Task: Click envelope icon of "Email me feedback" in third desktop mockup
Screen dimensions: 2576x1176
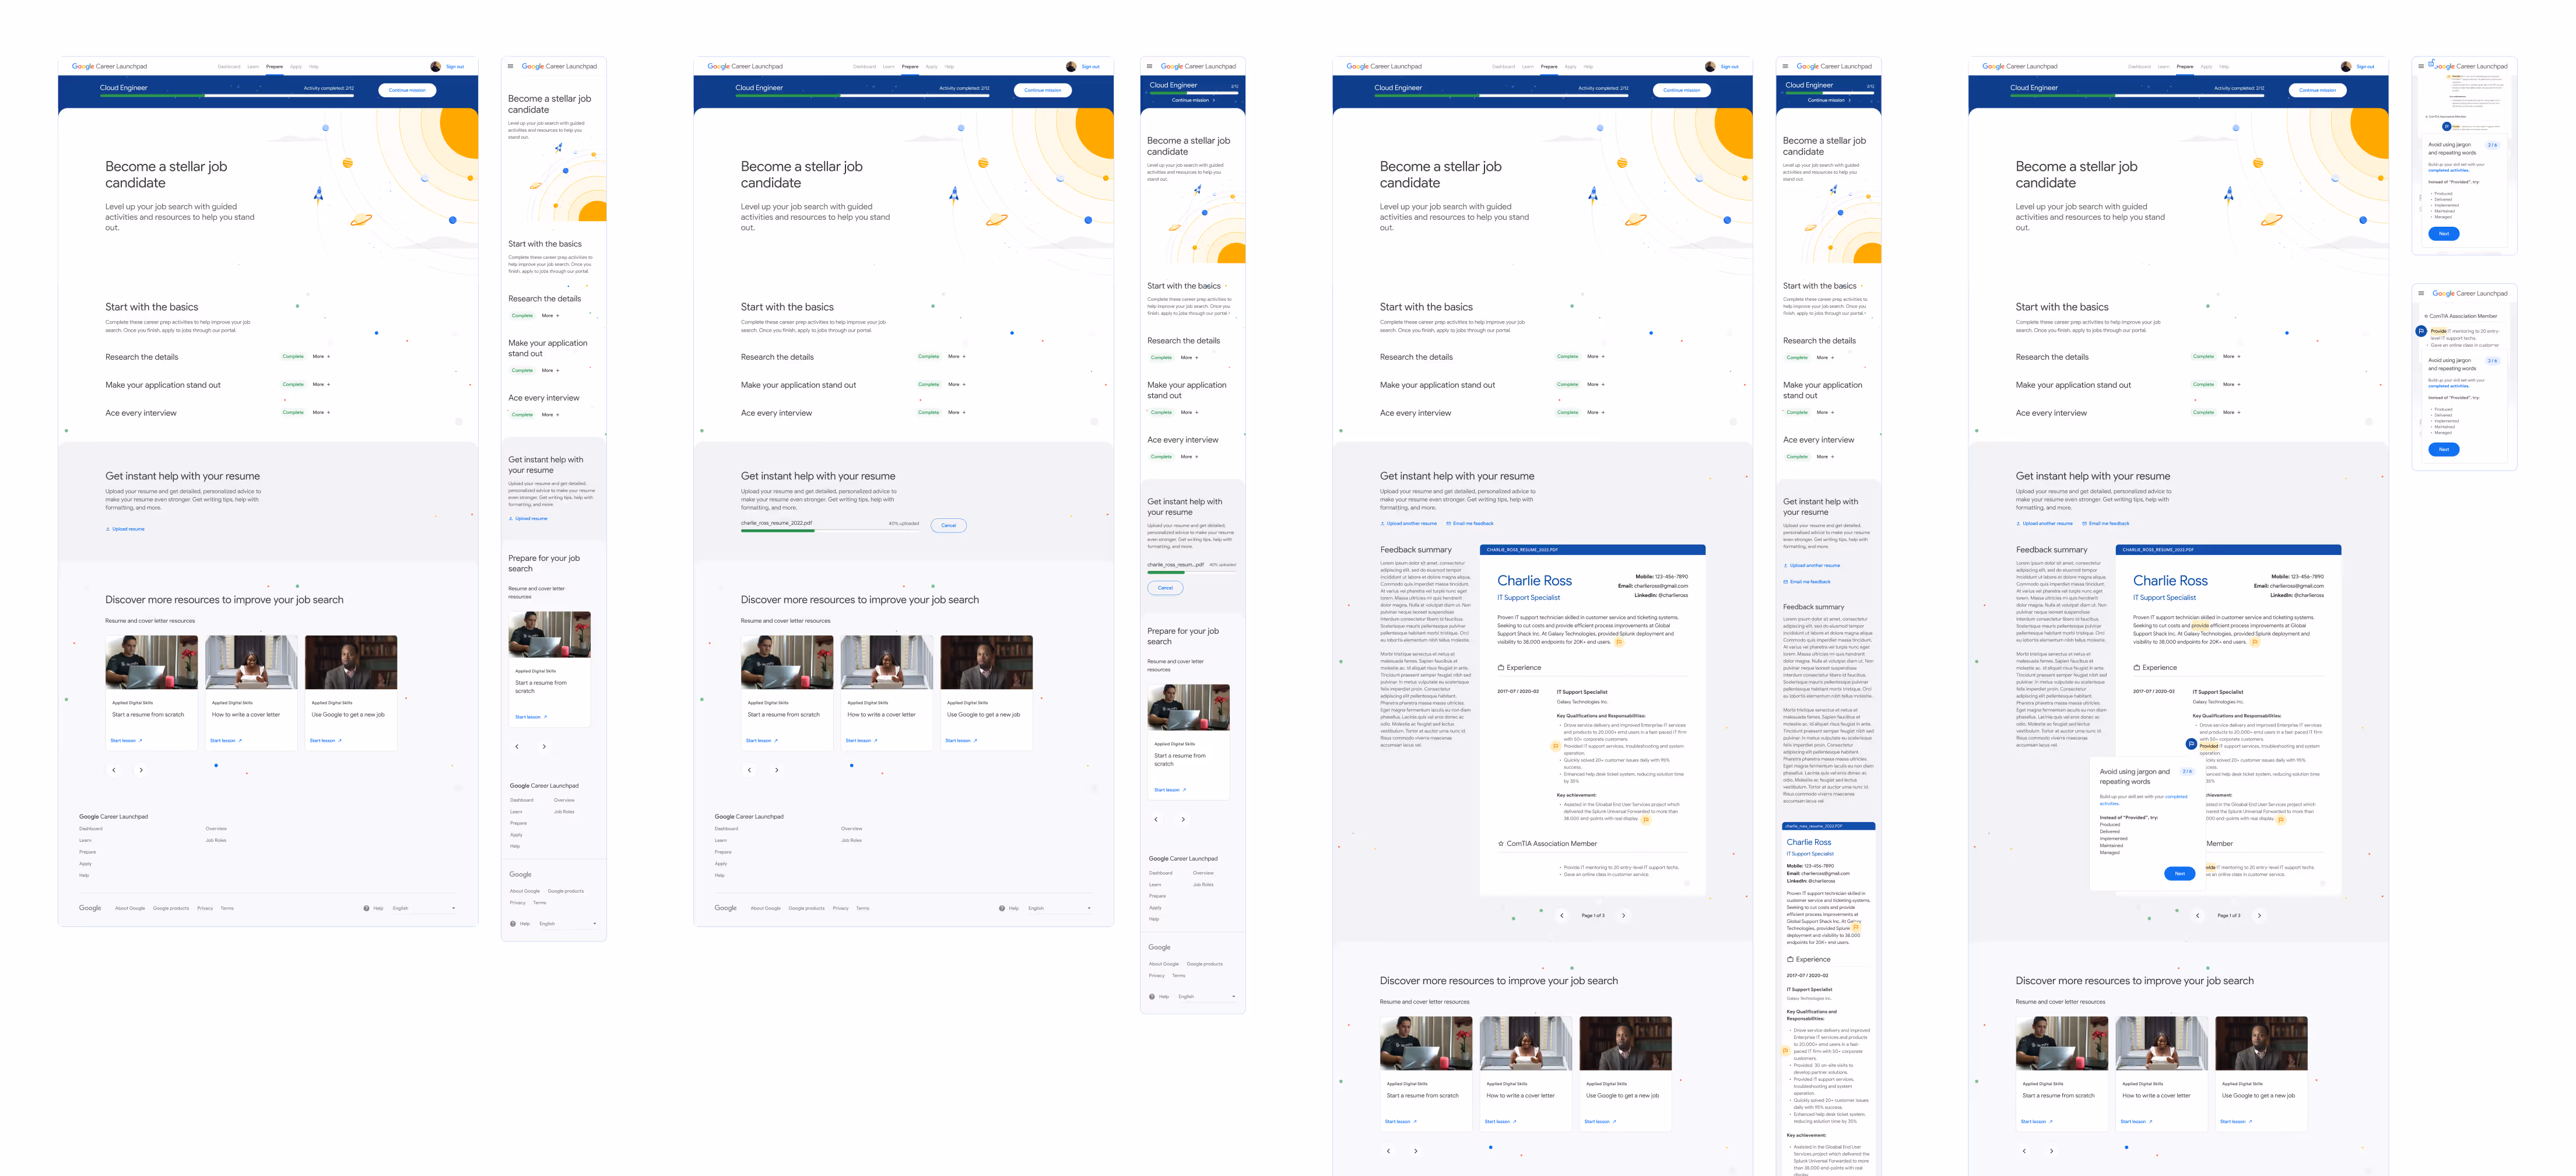Action: [x=1448, y=523]
